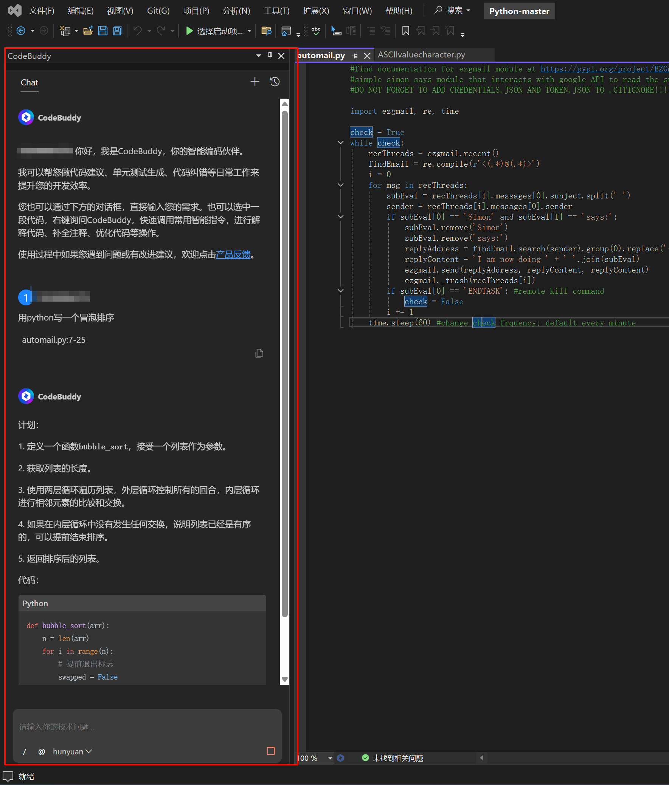
Task: Collapse the while loop code region
Action: [340, 142]
